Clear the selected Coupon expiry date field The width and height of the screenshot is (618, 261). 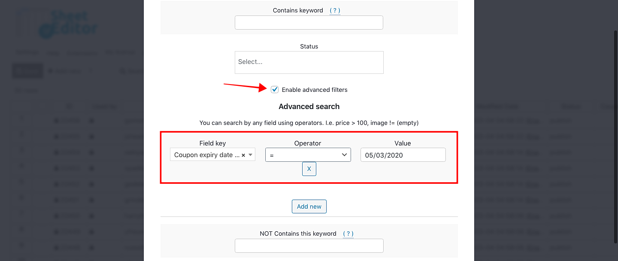(243, 155)
